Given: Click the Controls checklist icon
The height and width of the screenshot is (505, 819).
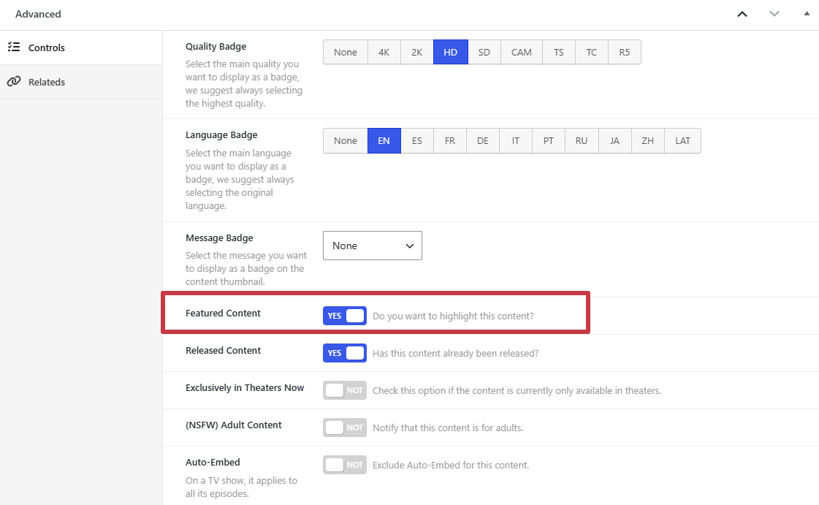Looking at the screenshot, I should (14, 47).
